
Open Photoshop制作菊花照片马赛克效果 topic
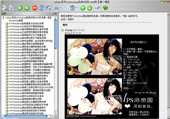coord(28,38)
